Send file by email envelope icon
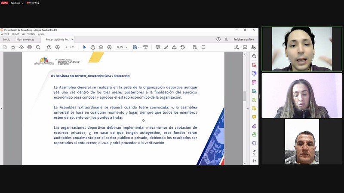 (245, 47)
